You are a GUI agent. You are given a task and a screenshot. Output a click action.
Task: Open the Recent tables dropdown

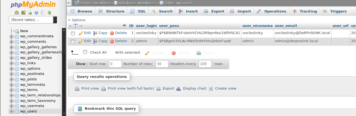click(33, 20)
